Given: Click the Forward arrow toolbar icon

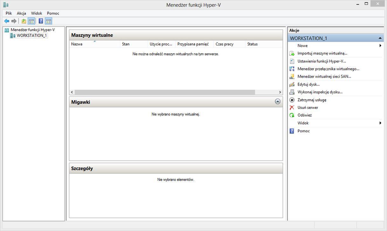Looking at the screenshot, I should [14, 21].
